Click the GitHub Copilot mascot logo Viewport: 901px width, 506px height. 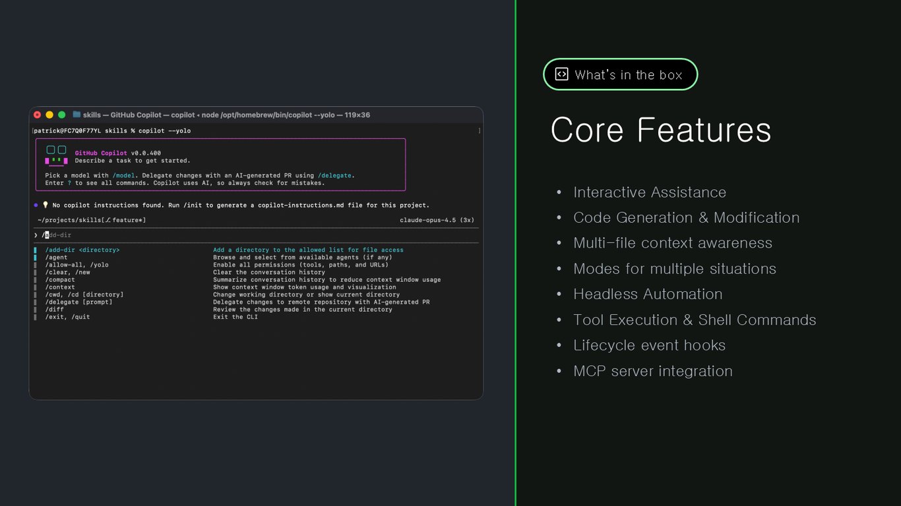pyautogui.click(x=55, y=155)
